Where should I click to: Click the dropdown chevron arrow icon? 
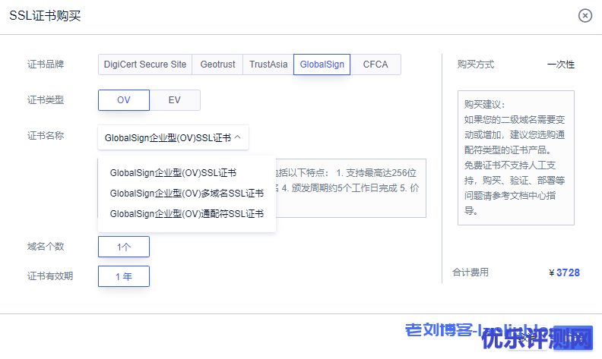[x=238, y=137]
